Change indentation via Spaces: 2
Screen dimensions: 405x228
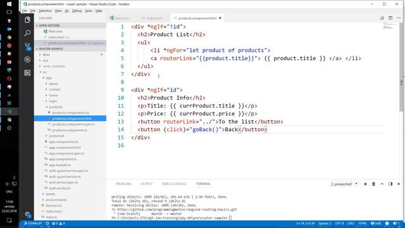[325, 224]
